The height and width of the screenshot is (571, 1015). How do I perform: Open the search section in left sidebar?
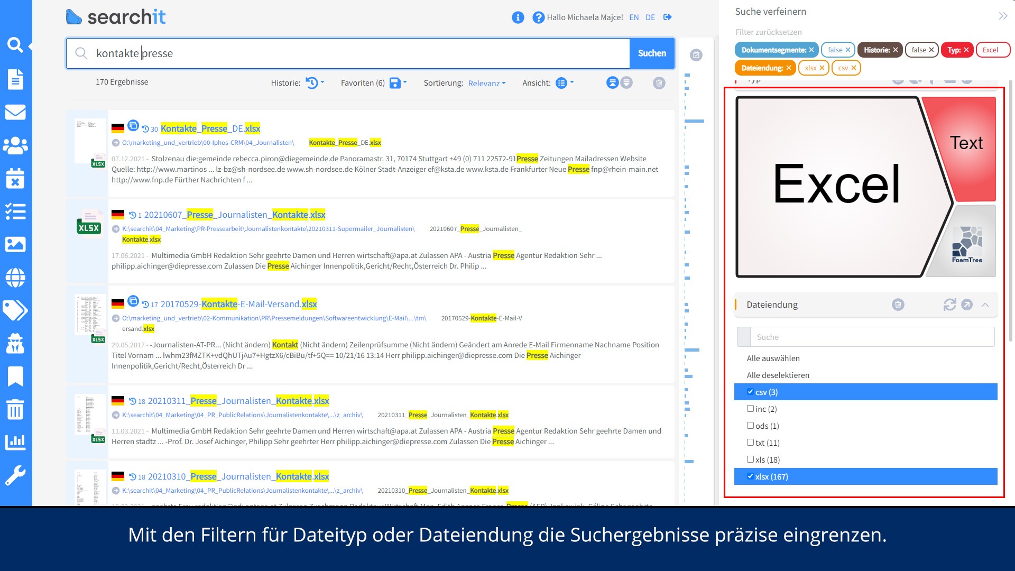[x=15, y=45]
